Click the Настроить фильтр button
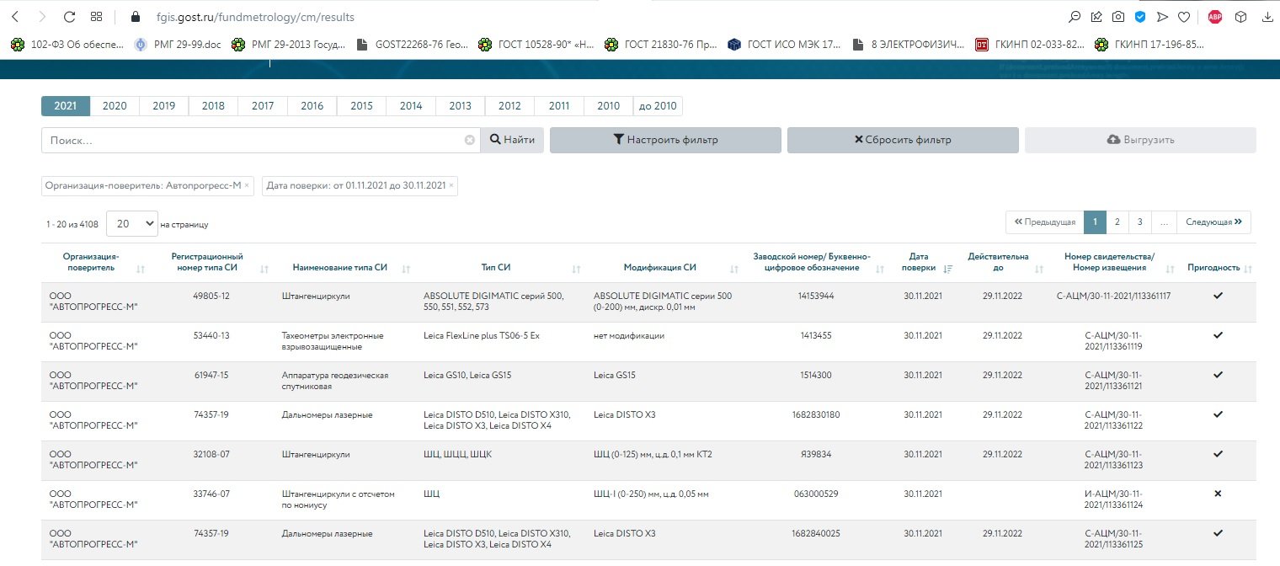The height and width of the screenshot is (566, 1280). (665, 140)
